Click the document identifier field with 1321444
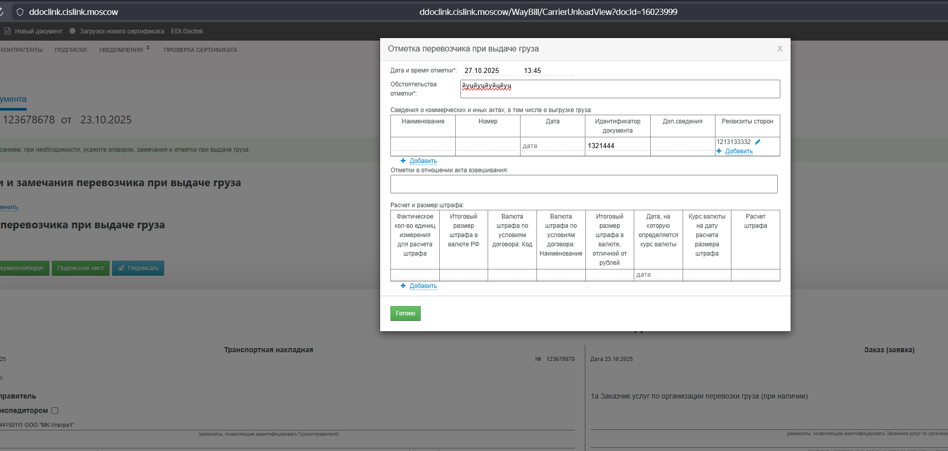The height and width of the screenshot is (451, 948). (x=617, y=146)
